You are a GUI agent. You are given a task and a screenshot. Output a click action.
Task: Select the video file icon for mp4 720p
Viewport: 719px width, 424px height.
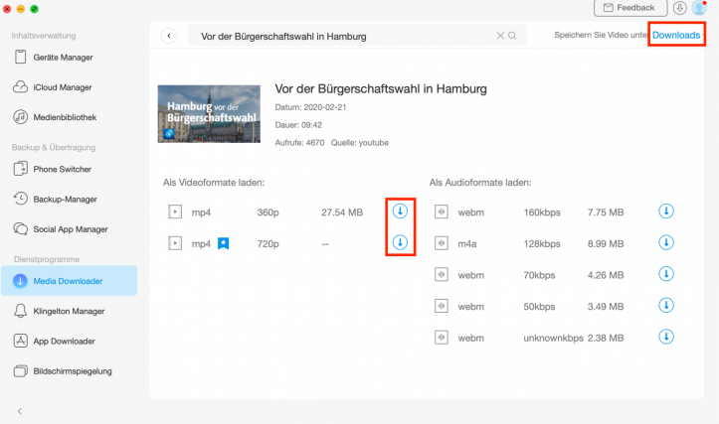[x=175, y=243]
